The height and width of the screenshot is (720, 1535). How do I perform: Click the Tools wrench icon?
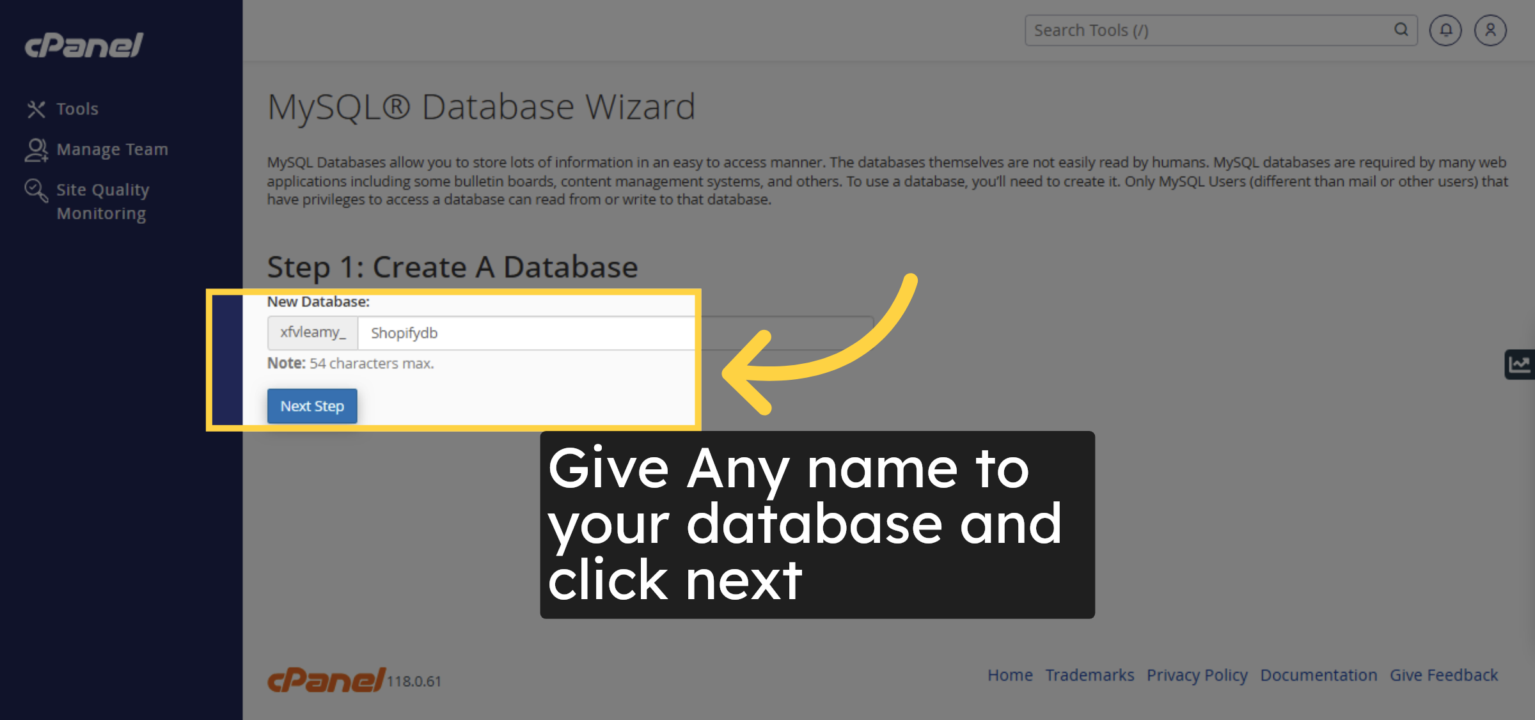tap(36, 109)
